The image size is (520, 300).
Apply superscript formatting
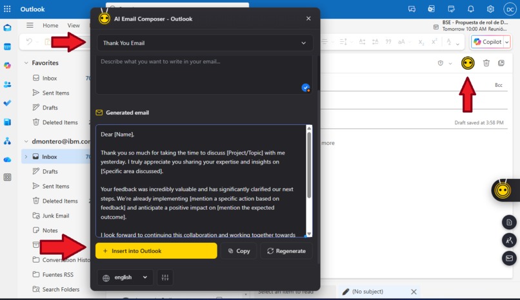[434, 42]
